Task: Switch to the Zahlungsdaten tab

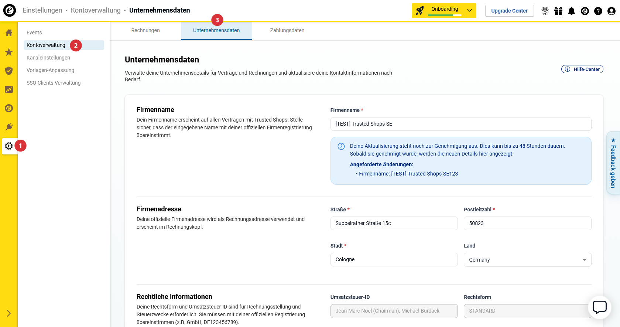Action: (x=287, y=30)
